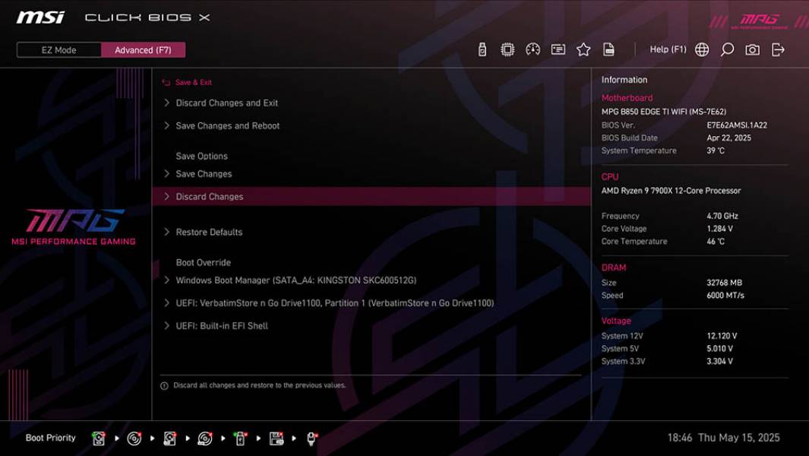Click core temperature value 46 °C
Viewport: 809px width, 456px height.
(716, 242)
